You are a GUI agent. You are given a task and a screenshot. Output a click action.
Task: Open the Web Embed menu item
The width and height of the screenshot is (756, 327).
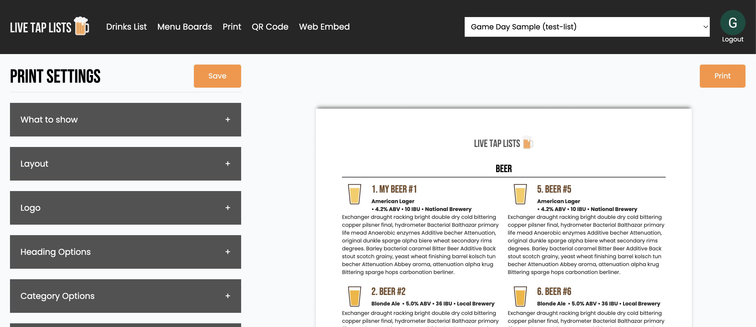coord(324,27)
